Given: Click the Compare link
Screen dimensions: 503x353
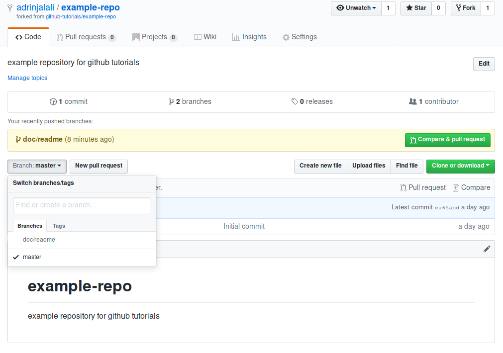Looking at the screenshot, I should click(471, 188).
